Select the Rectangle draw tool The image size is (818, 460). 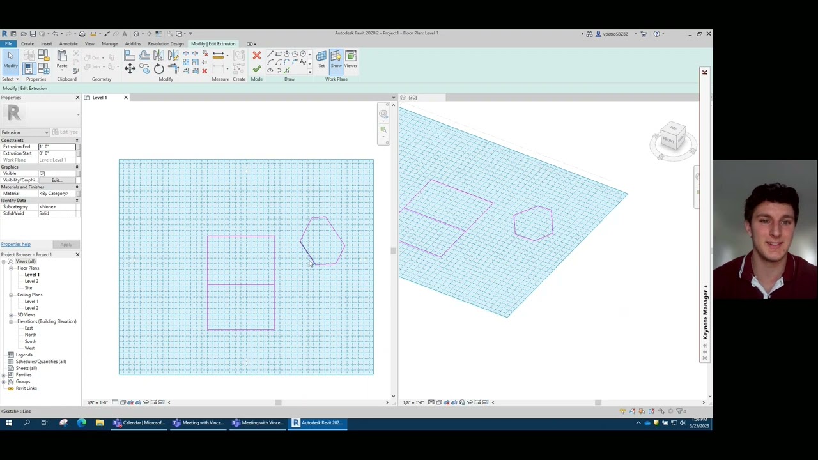(x=278, y=54)
